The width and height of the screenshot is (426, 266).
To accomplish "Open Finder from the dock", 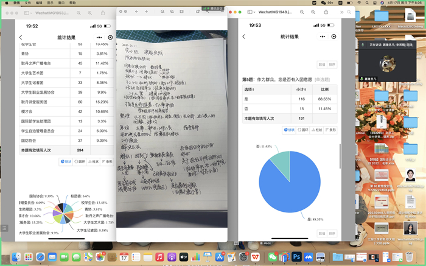I will 16,257.
